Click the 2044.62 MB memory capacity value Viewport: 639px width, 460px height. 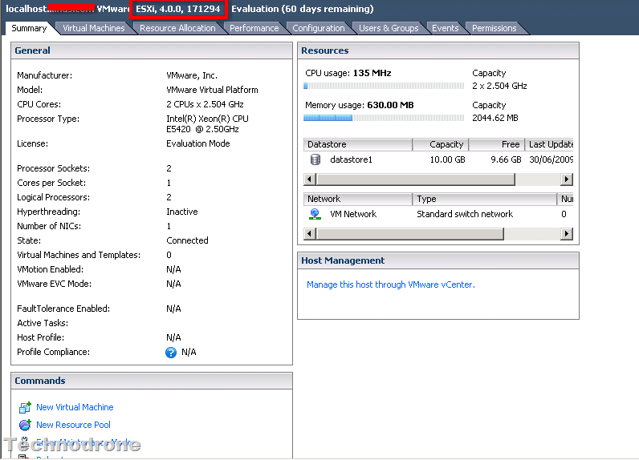click(495, 118)
